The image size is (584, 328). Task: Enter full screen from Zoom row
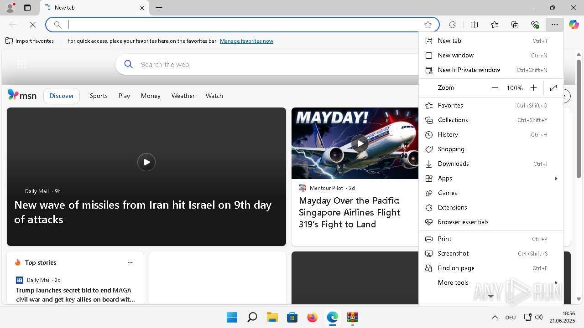click(x=553, y=88)
